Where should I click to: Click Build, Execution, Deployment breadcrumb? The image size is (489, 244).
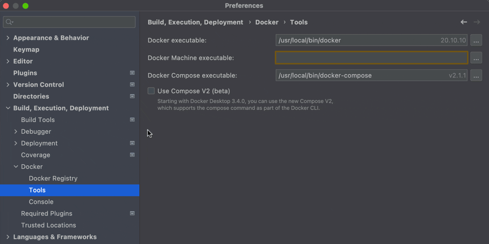pyautogui.click(x=195, y=22)
